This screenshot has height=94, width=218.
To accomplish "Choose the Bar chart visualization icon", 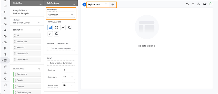I will (x=50, y=34).
